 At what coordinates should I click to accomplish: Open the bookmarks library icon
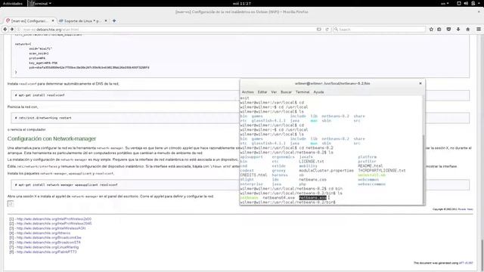click(x=439, y=29)
